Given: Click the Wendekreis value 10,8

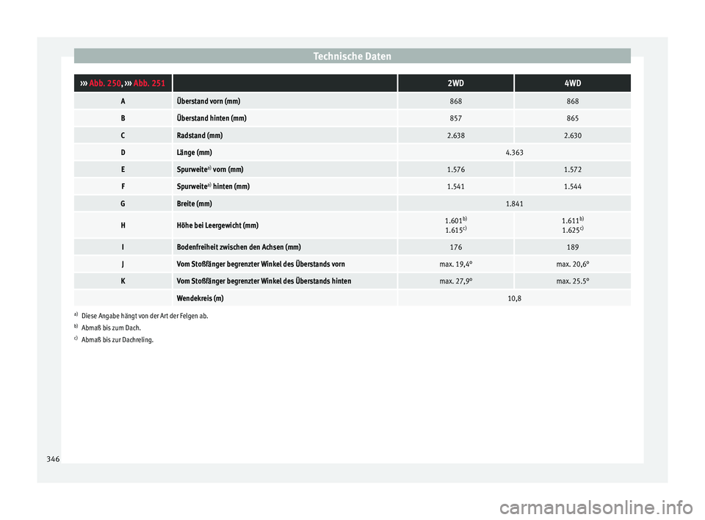Looking at the screenshot, I should pos(514,298).
